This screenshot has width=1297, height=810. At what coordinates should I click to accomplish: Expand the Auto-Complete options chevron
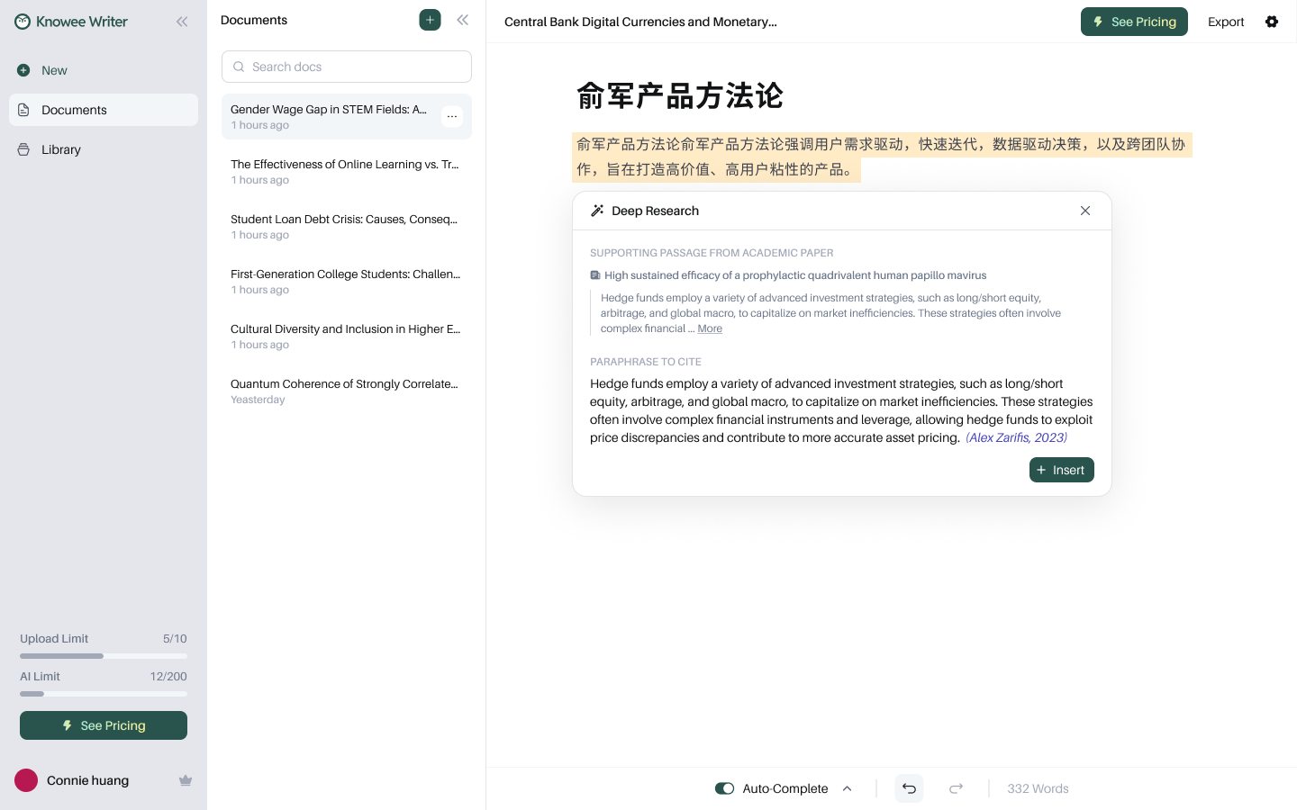pyautogui.click(x=848, y=788)
